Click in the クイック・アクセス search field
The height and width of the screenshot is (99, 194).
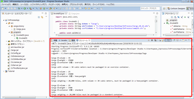click(x=150, y=8)
